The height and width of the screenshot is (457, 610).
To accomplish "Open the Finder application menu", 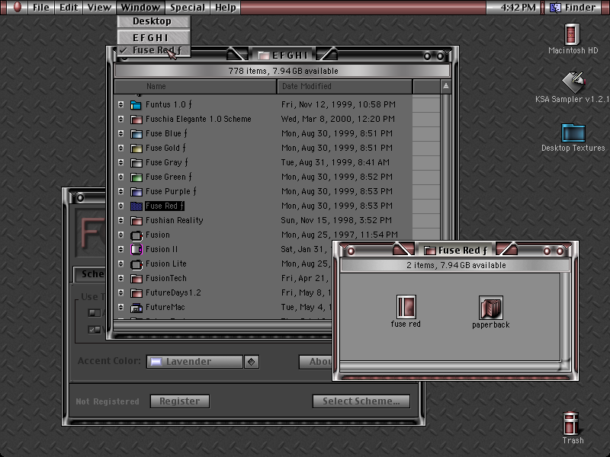I will coord(575,8).
